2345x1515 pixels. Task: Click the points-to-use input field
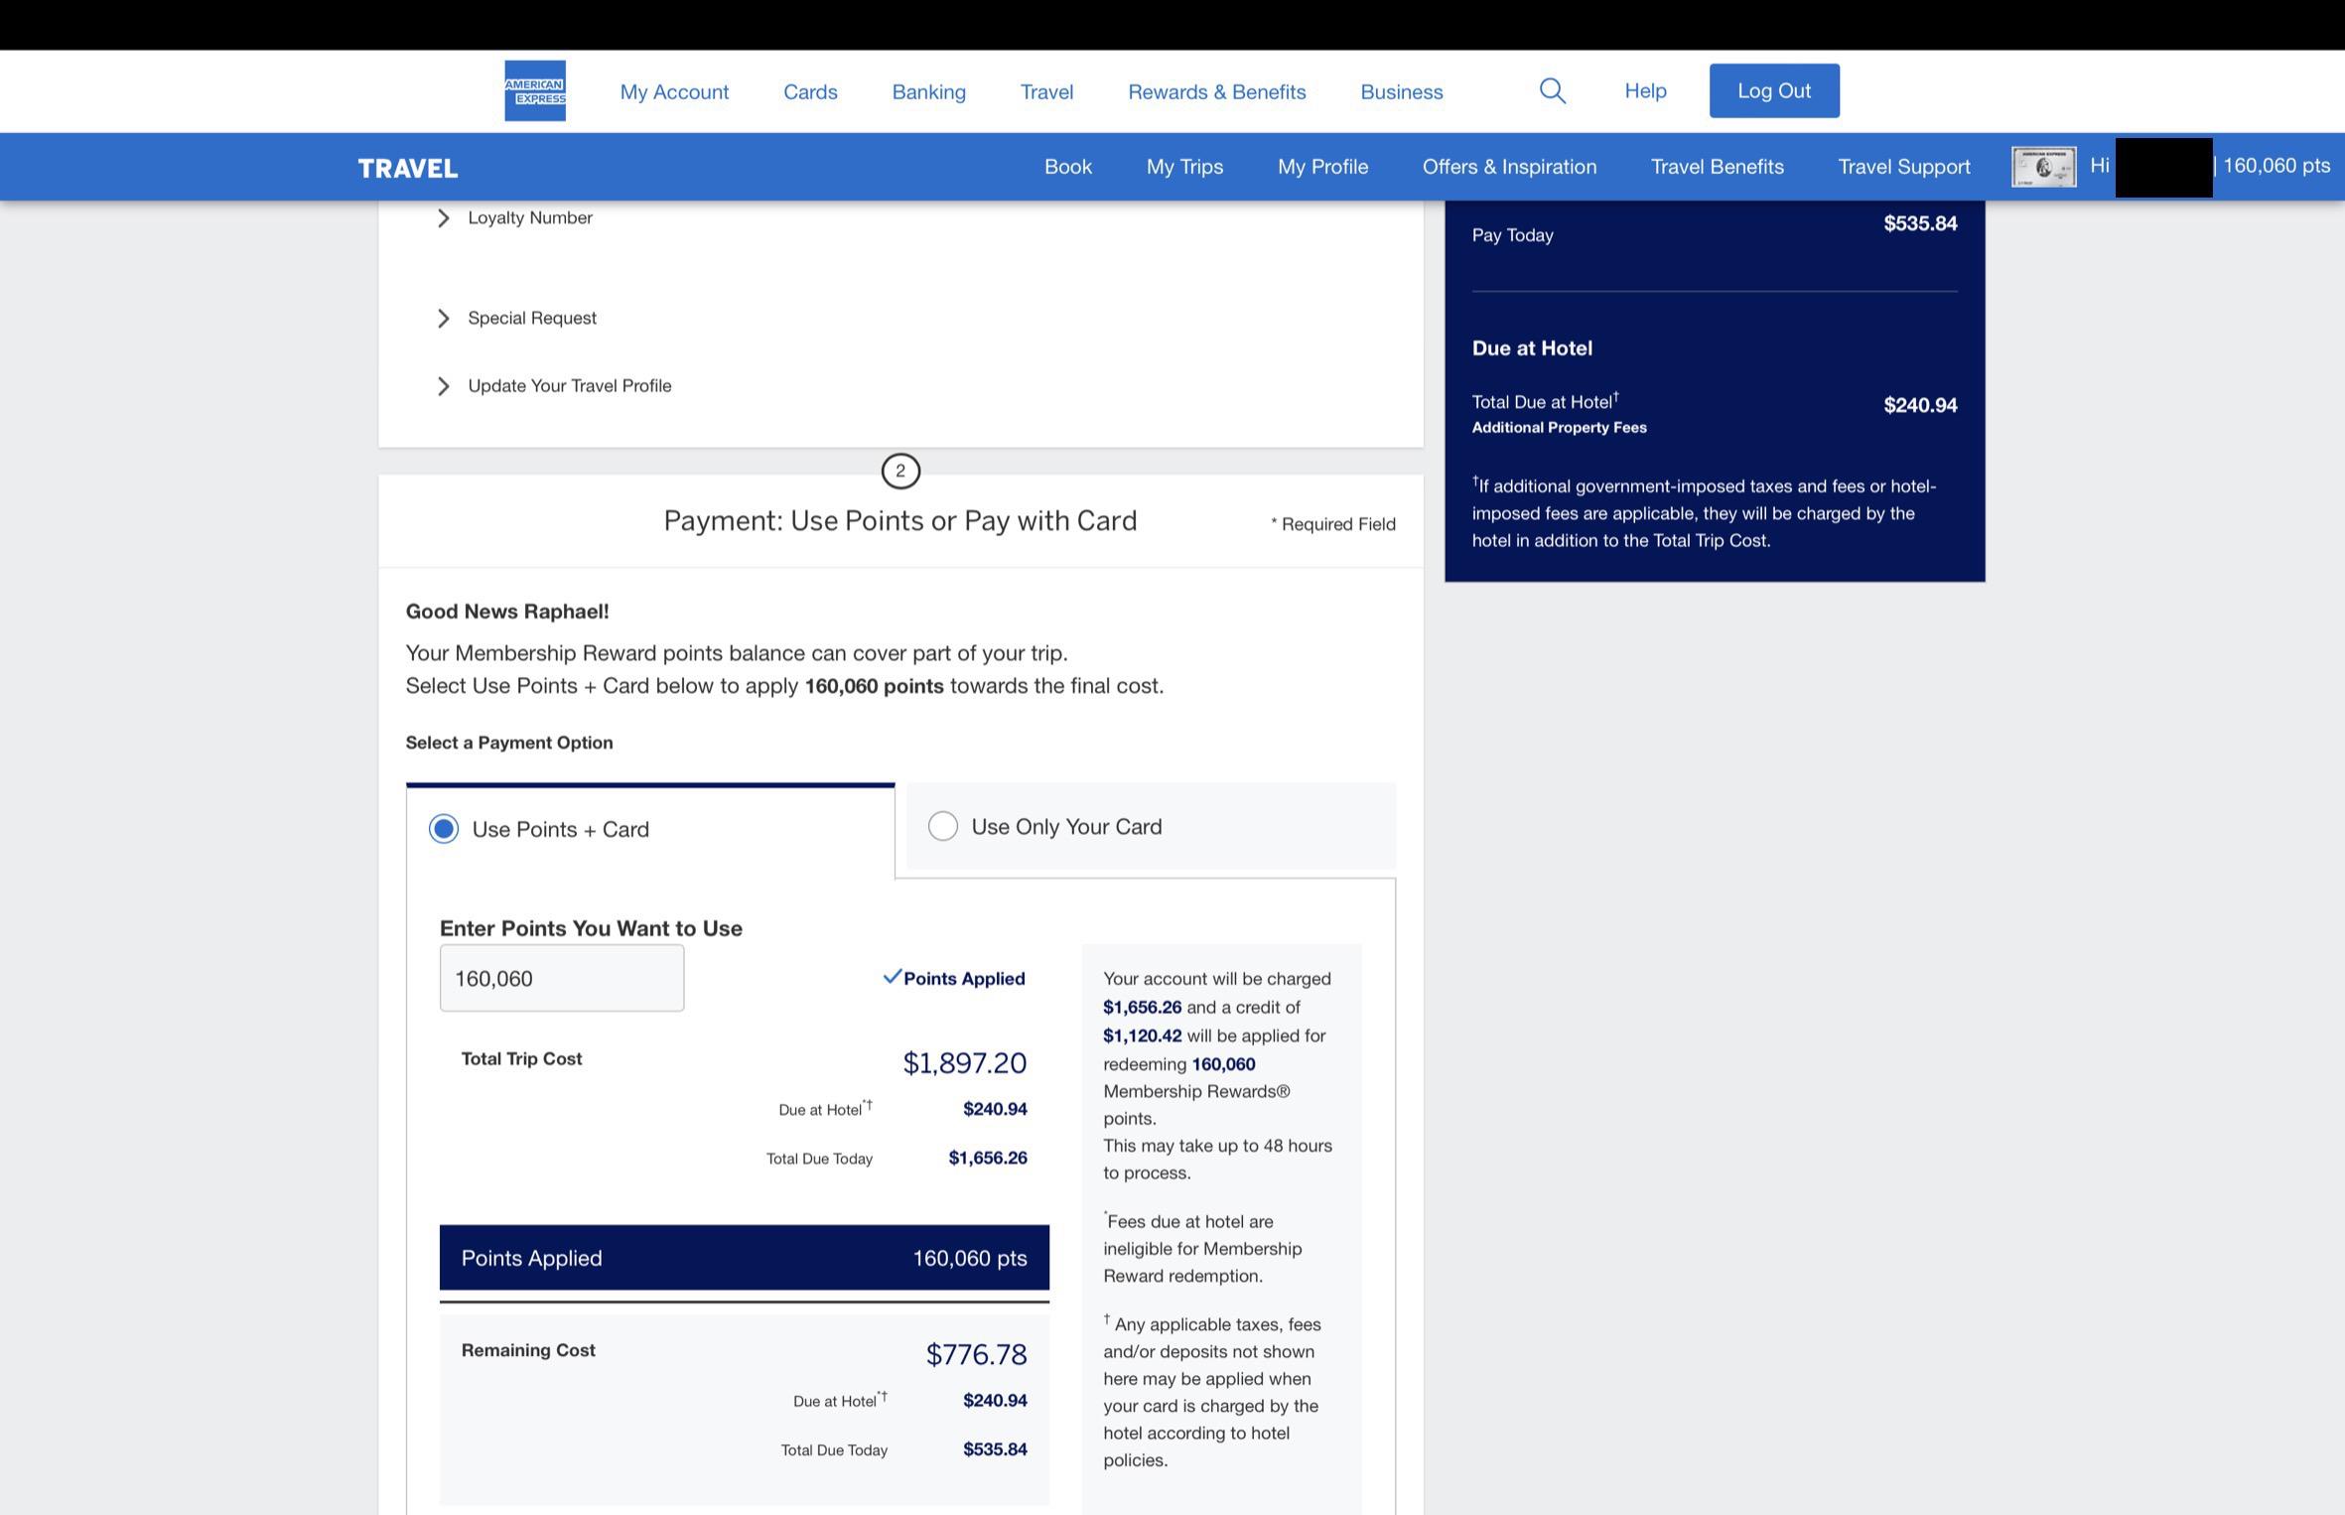click(561, 978)
